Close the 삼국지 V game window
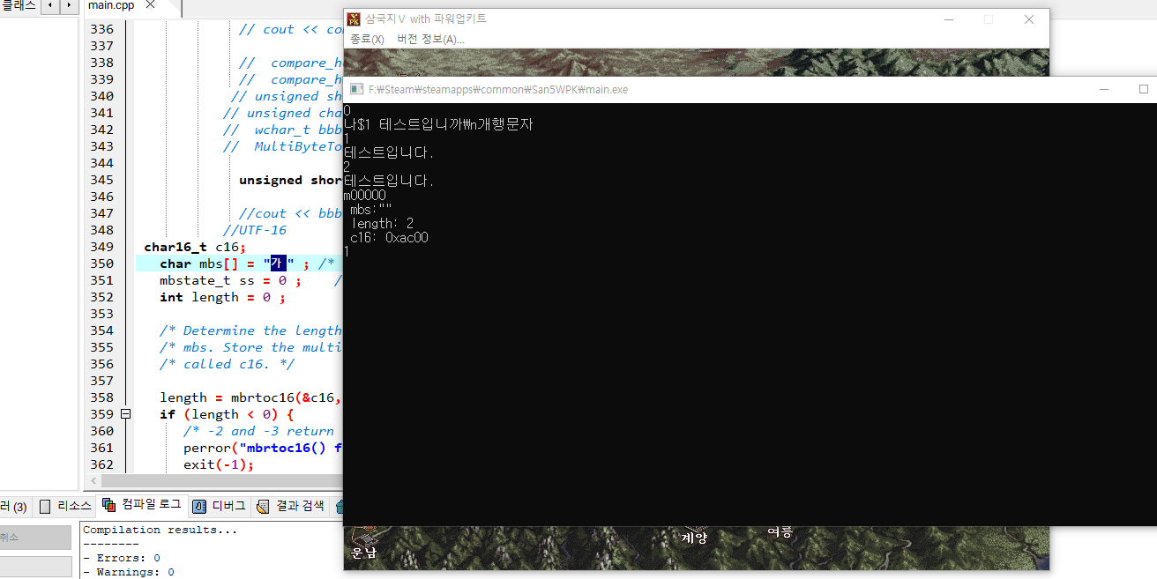The width and height of the screenshot is (1157, 579). (x=1029, y=19)
